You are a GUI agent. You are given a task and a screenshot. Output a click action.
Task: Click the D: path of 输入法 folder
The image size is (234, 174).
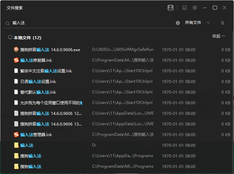(x=94, y=145)
